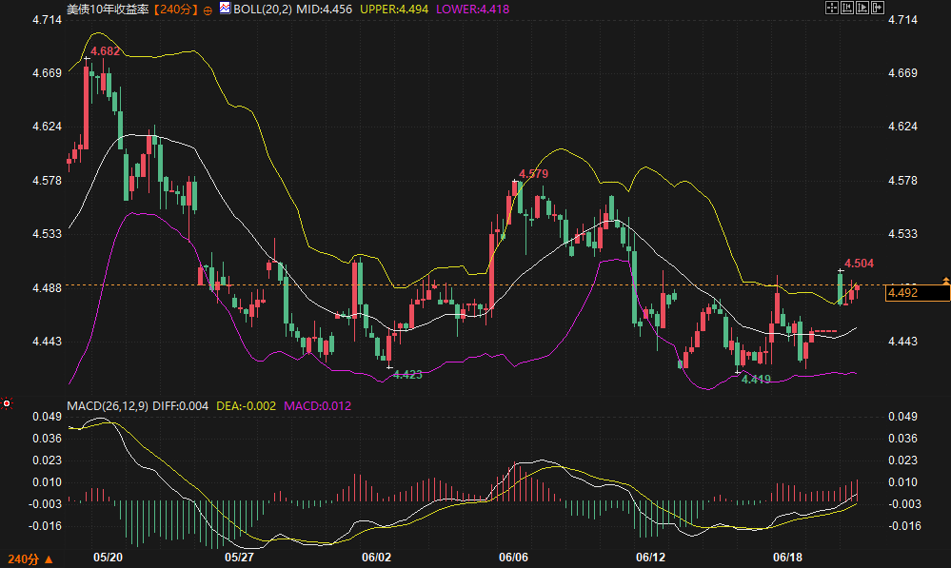
Task: Click the 0.049 MACD left axis label
Action: (x=47, y=417)
